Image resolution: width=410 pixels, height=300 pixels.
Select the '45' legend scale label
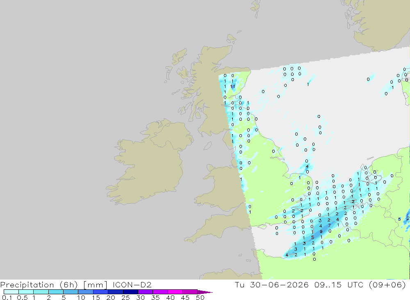(x=185, y=298)
